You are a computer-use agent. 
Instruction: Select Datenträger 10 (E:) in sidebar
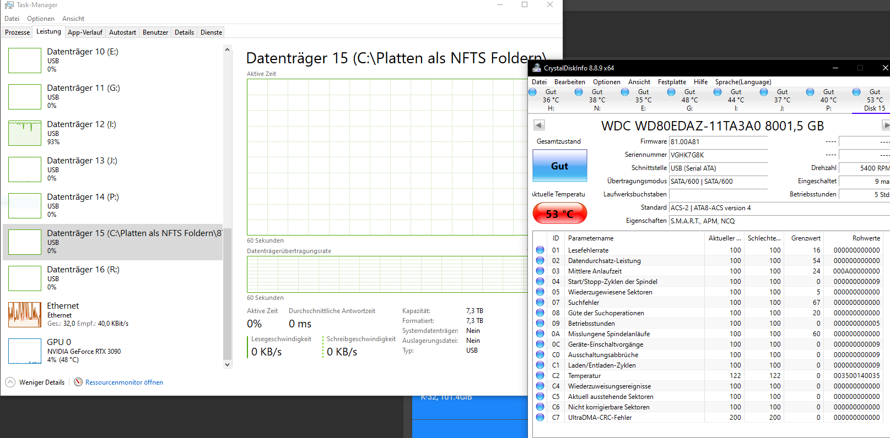113,61
